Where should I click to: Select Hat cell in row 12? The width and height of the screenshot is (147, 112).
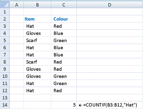tap(37, 90)
